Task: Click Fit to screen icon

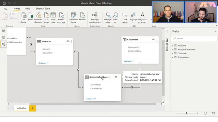Action: (x=213, y=113)
